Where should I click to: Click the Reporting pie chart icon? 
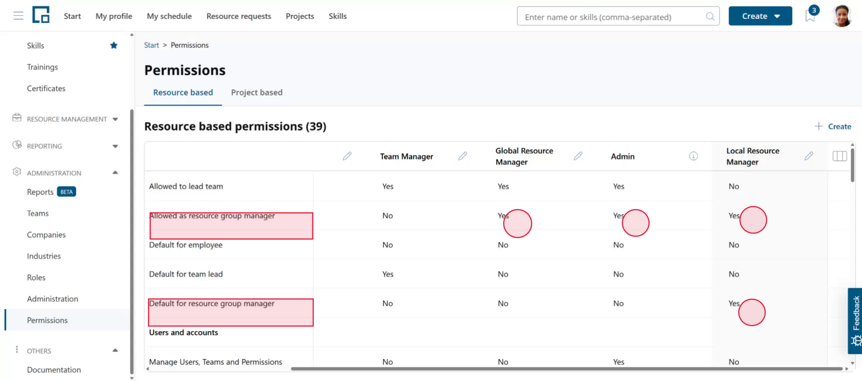(17, 145)
